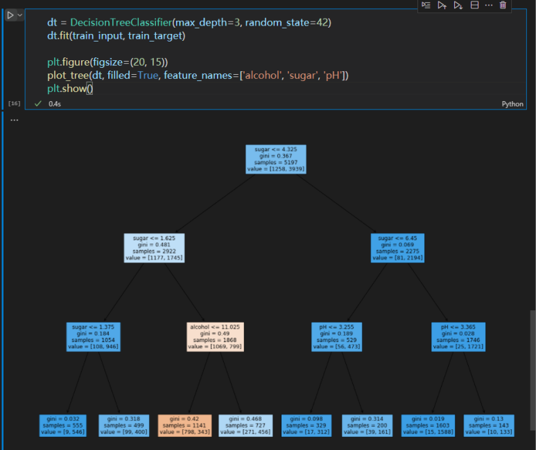The image size is (536, 450).
Task: Run the cell with the play button
Action: pos(10,15)
